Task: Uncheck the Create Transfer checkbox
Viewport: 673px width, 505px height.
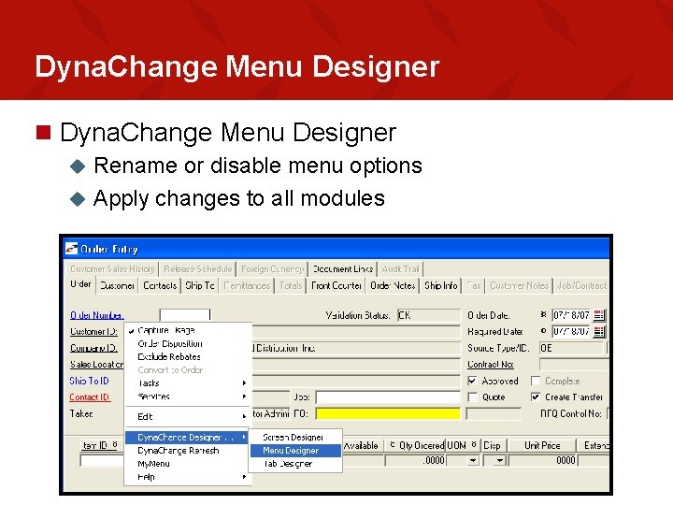Action: coord(535,397)
